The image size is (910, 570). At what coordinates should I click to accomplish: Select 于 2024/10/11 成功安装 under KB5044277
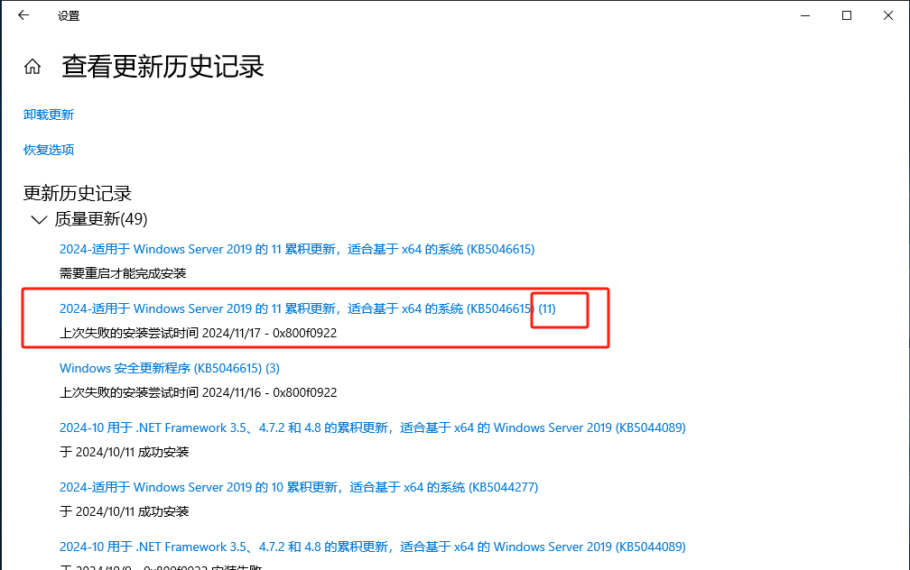[x=125, y=512]
